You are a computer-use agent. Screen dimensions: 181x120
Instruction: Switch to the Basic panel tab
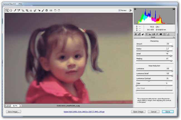coord(136,34)
